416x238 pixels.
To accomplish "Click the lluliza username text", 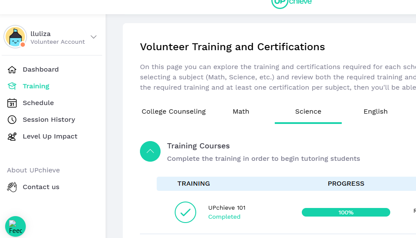I will point(41,33).
